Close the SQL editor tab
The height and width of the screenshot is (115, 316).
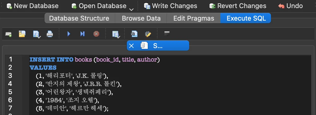(131, 46)
